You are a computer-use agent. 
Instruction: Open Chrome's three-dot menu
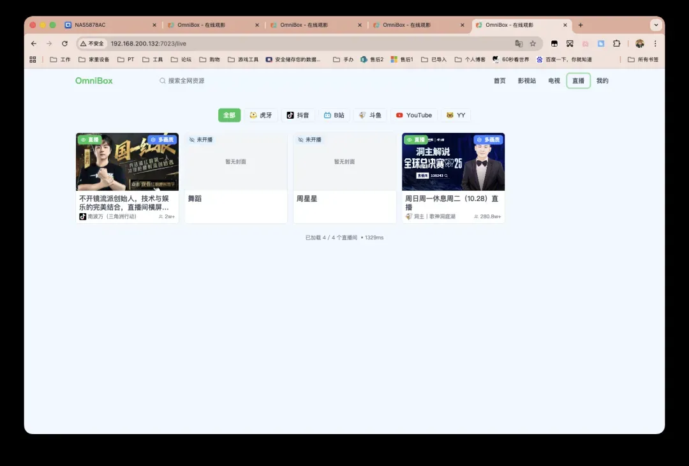point(655,43)
